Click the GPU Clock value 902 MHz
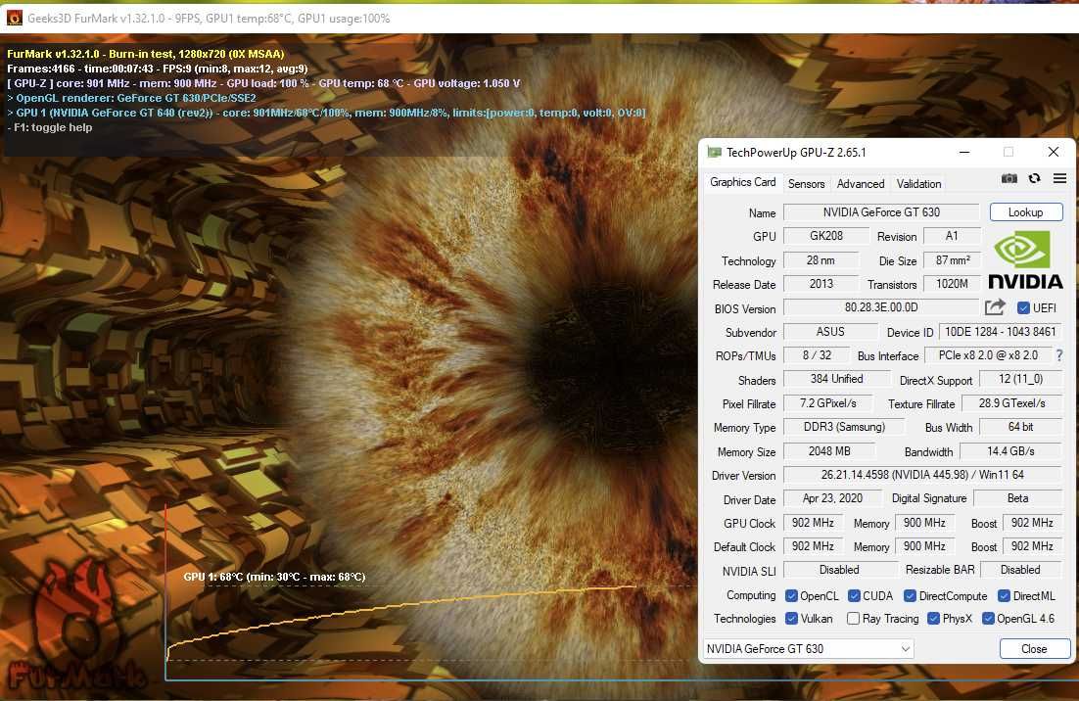 click(813, 523)
